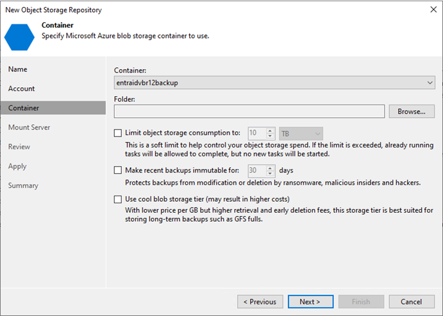Click the Next button
Viewport: 443px width, 316px height.
[310, 302]
